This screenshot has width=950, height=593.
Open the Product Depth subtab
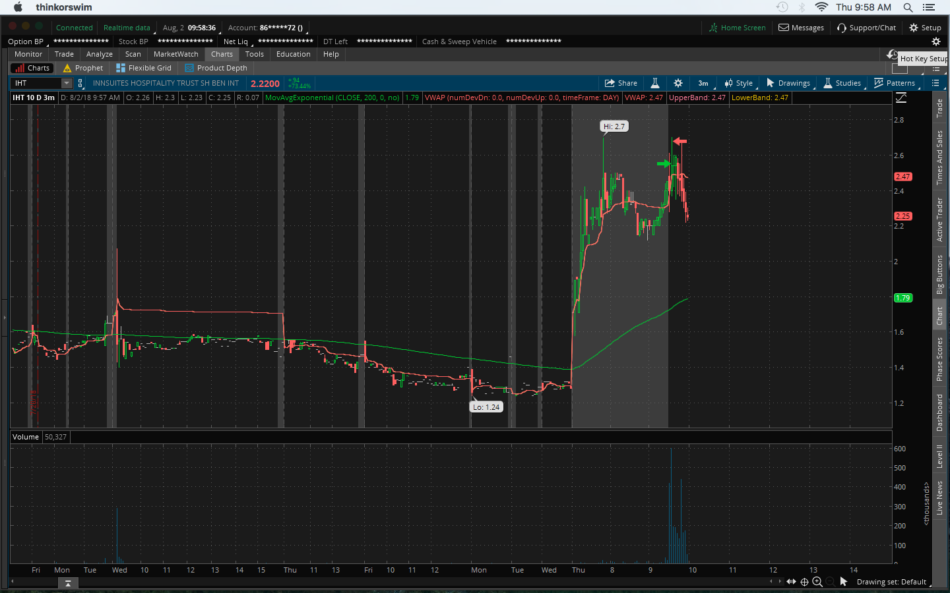[216, 68]
